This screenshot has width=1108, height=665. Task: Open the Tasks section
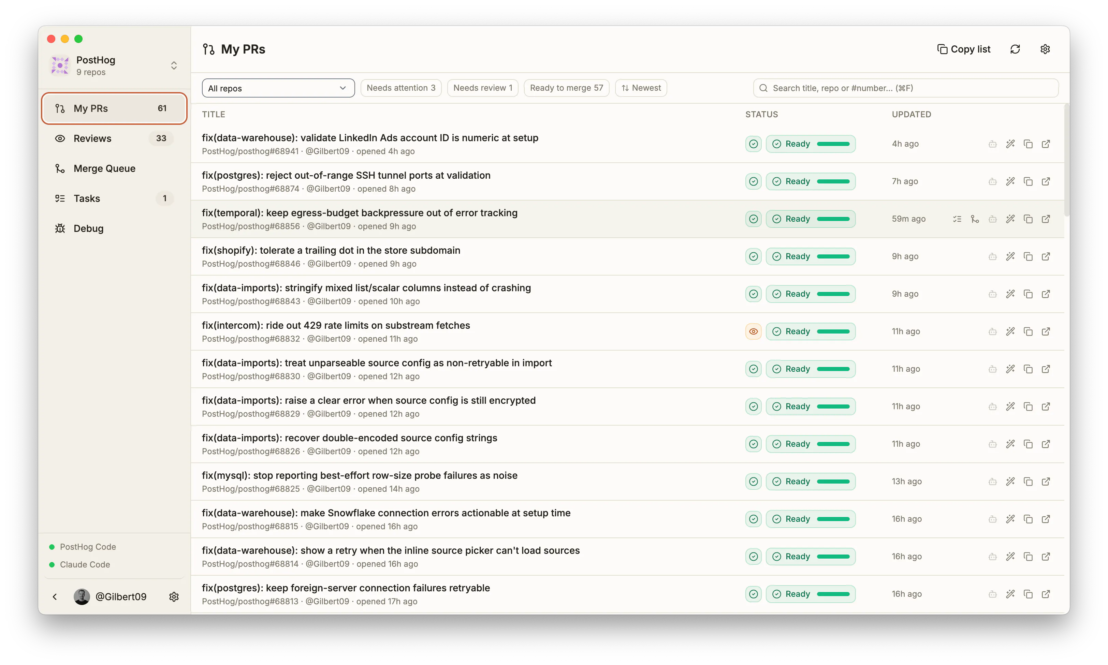click(x=114, y=198)
